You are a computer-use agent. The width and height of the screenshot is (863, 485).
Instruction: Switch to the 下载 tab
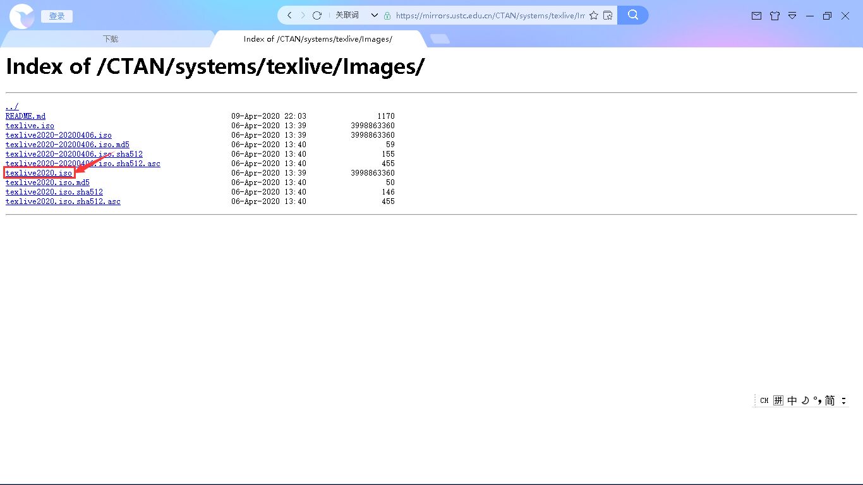pos(111,39)
